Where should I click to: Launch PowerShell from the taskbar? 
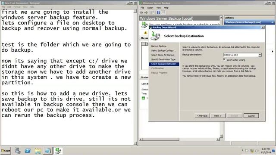(x=28, y=151)
